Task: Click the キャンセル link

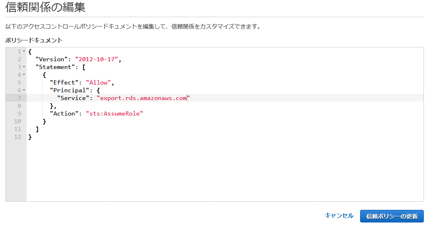Action: 339,216
